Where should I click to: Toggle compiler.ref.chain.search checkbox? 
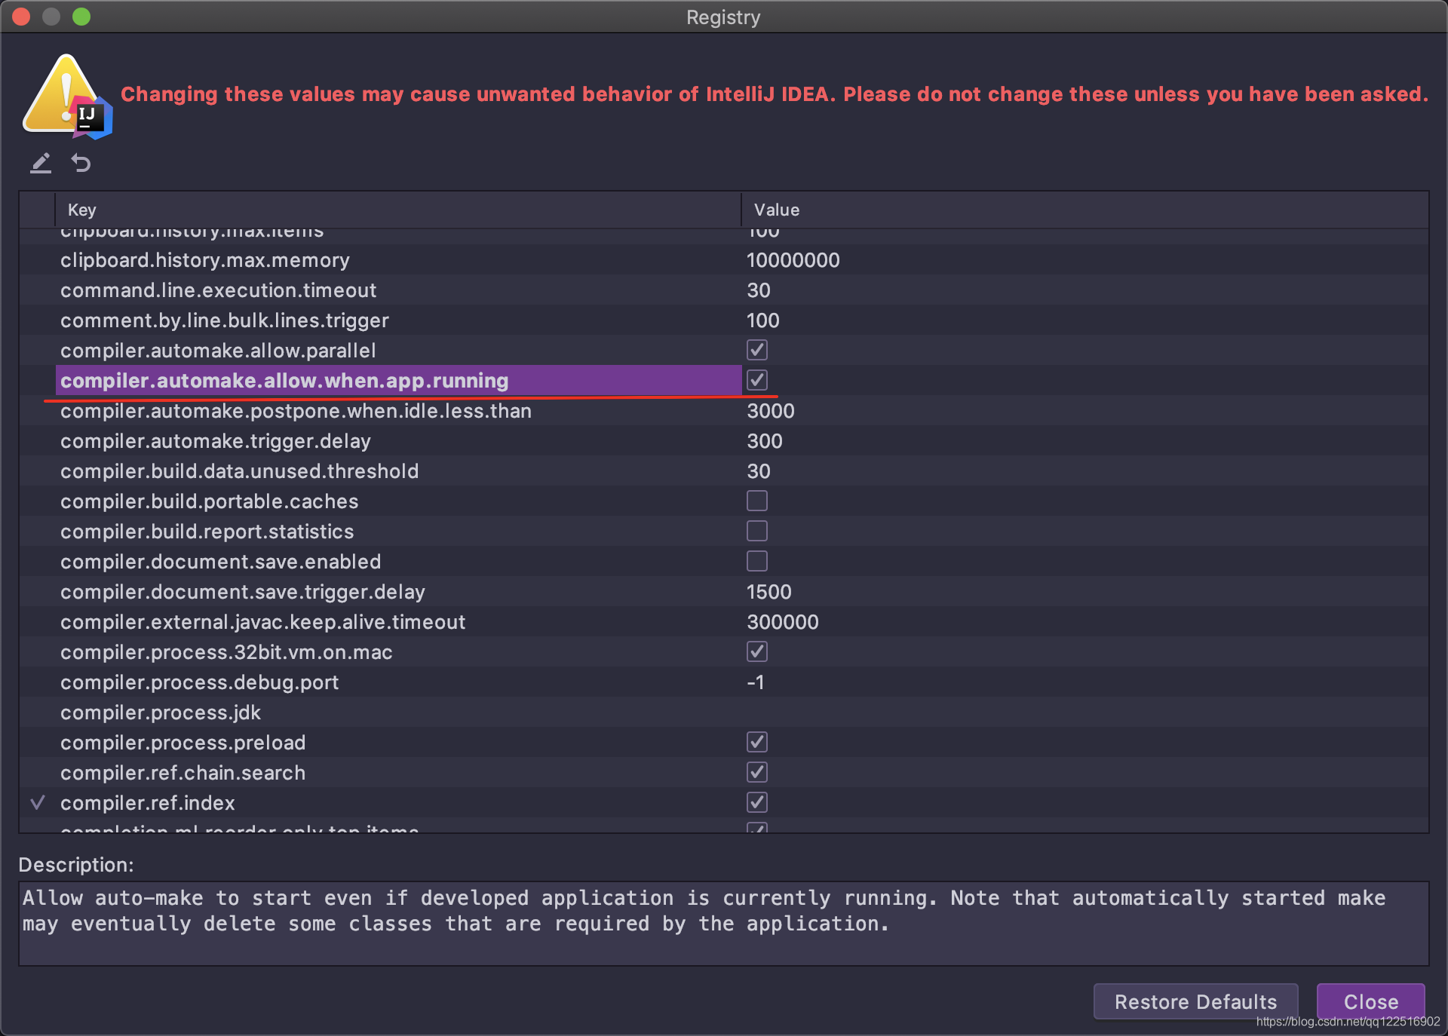pos(757,772)
